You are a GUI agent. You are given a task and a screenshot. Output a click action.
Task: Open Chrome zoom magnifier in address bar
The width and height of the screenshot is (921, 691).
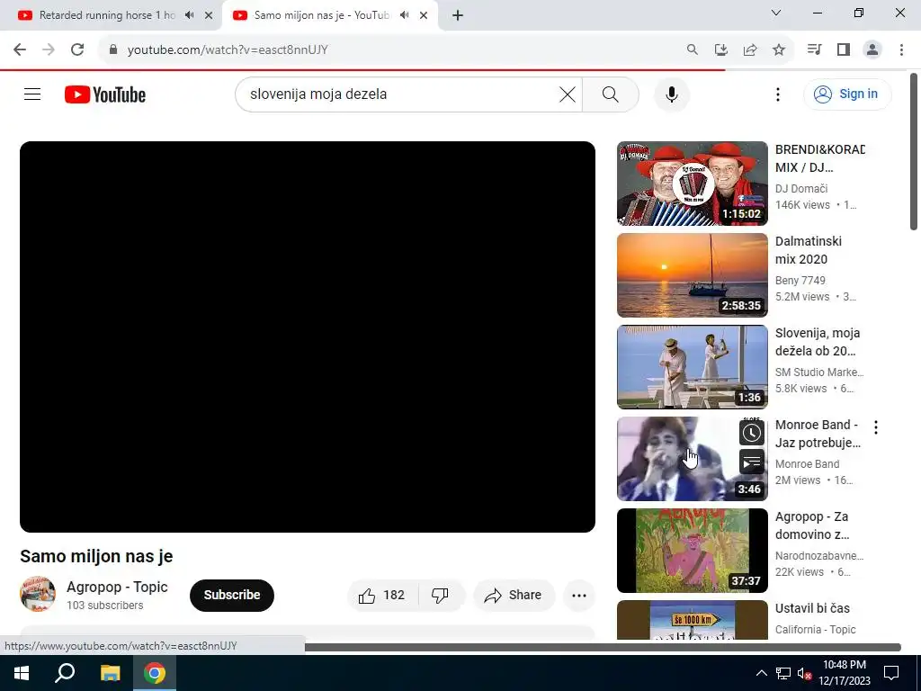(692, 50)
